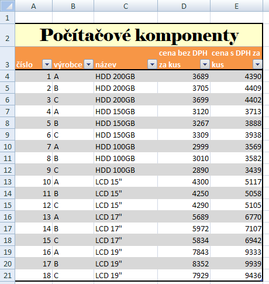Select the cell with value 3010
269x284 pixels.
(x=184, y=158)
